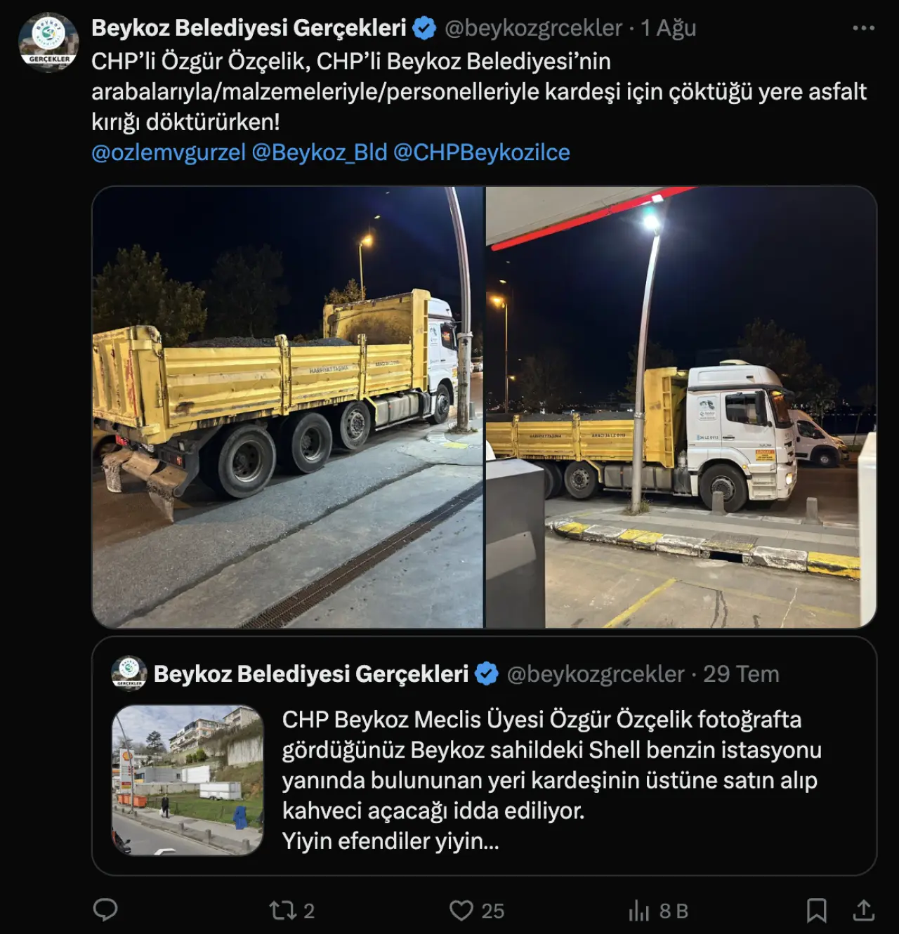Click the quoted tweet's small profile avatar
The width and height of the screenshot is (899, 934).
[129, 674]
